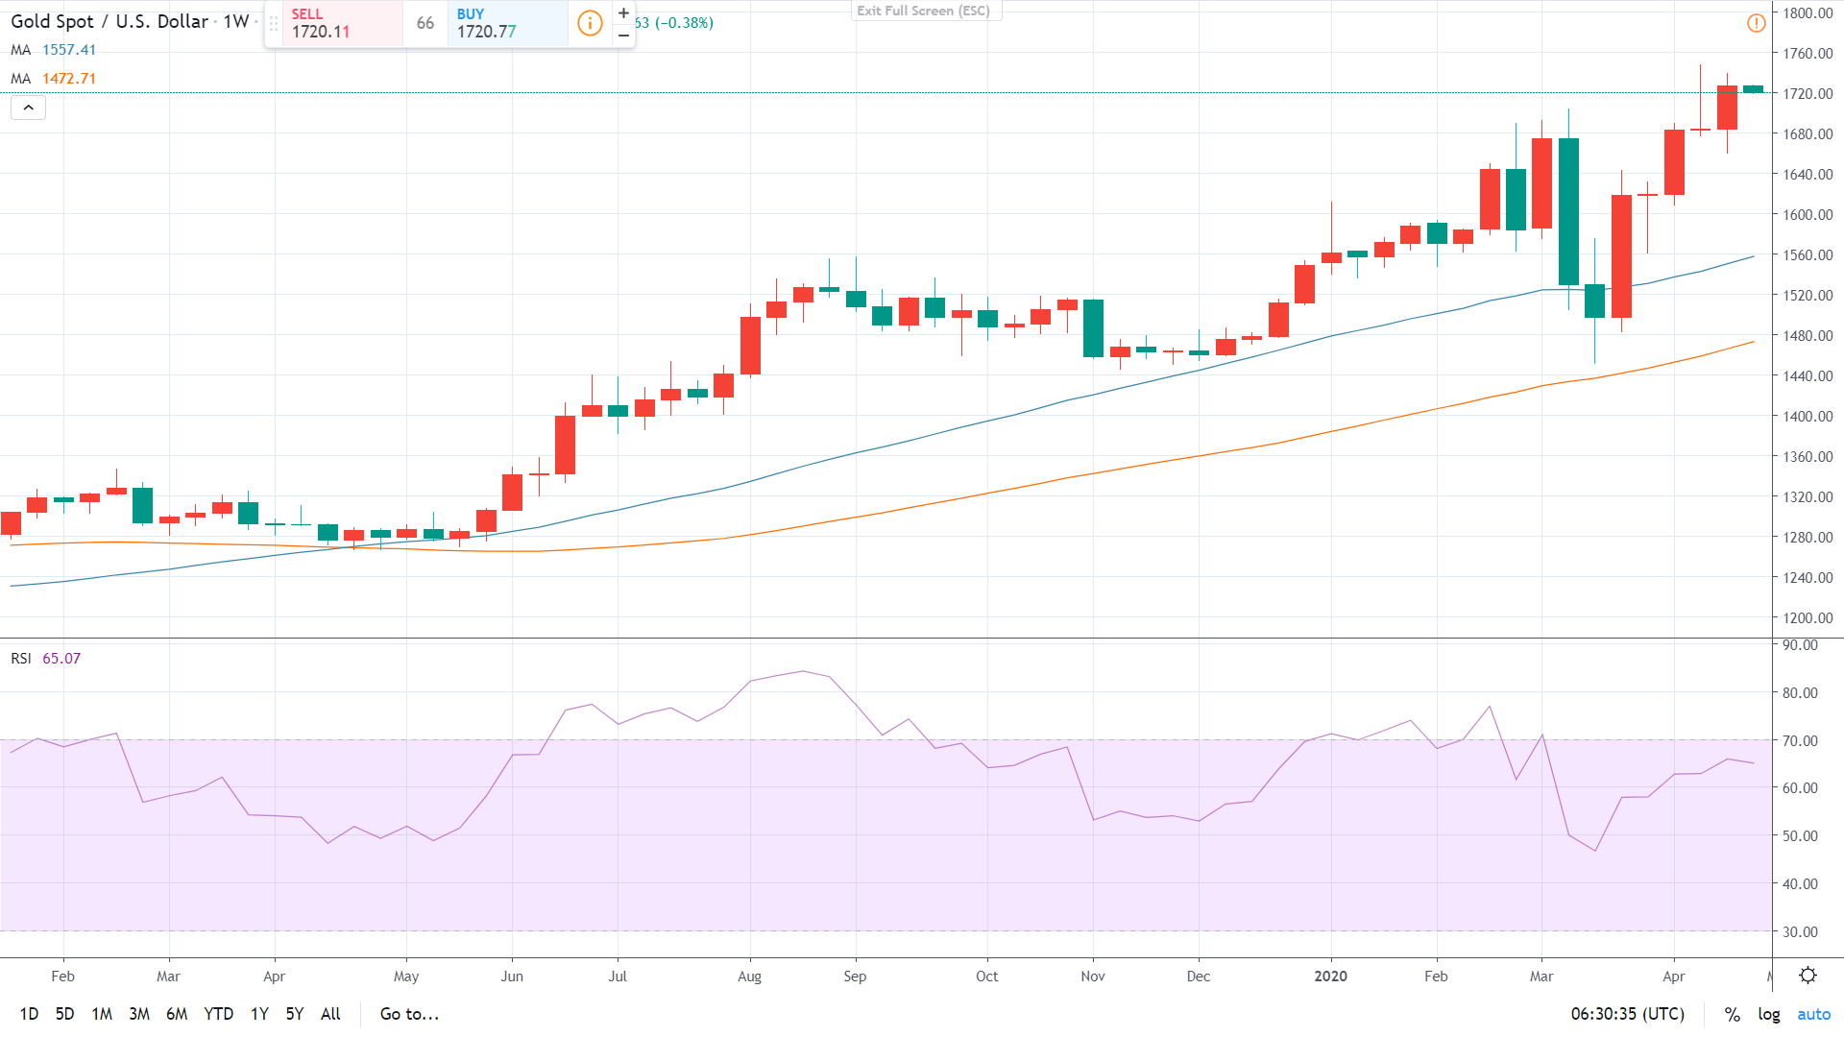Click the (-0.38%) price change text

pyautogui.click(x=685, y=23)
